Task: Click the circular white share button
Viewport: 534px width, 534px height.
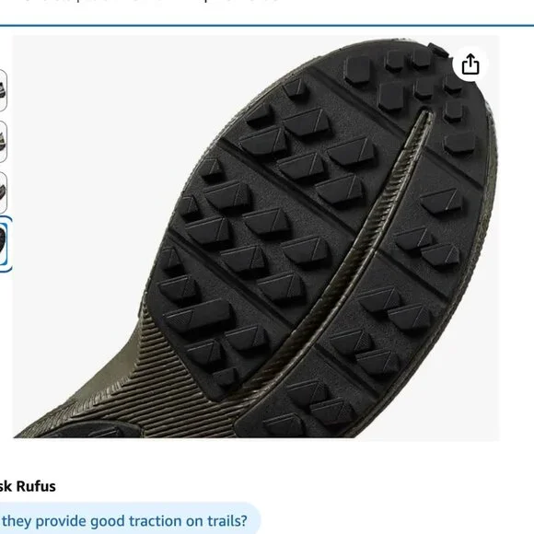Action: (x=470, y=64)
